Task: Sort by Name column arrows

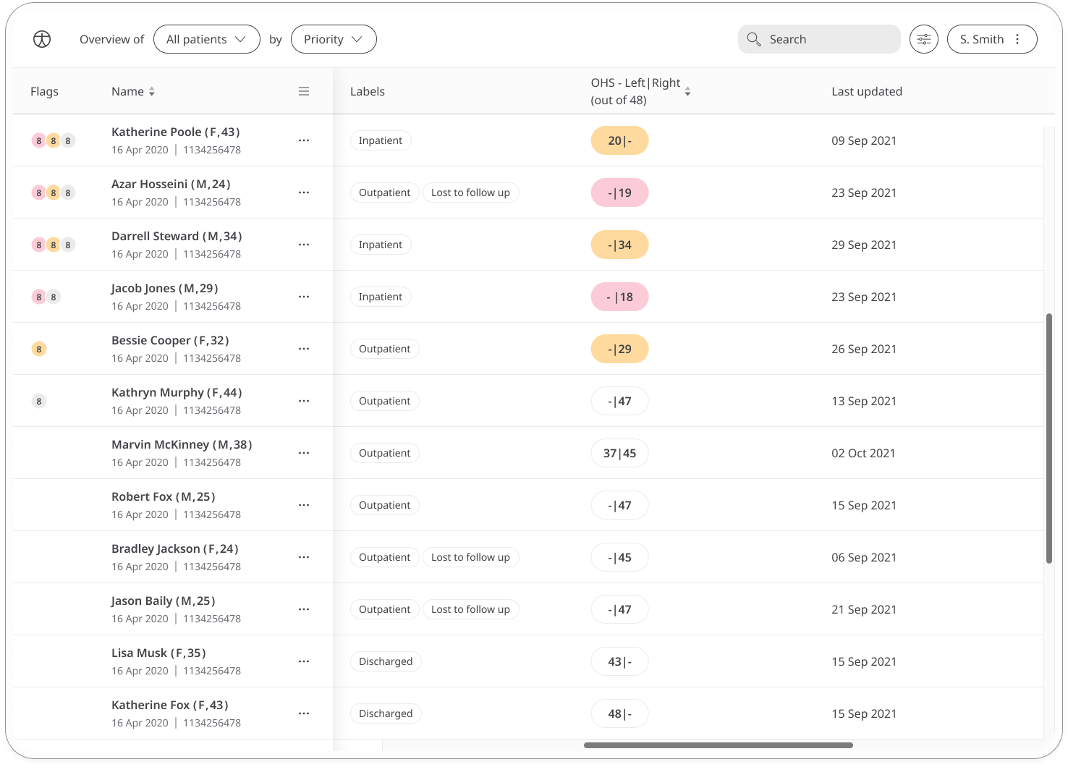Action: pos(152,91)
